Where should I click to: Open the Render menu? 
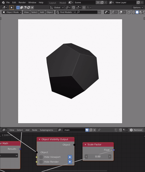point(22,2)
